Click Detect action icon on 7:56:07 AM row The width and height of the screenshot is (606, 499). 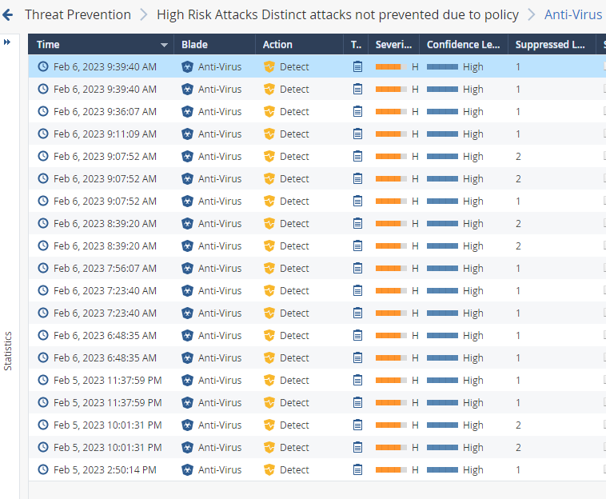point(269,269)
